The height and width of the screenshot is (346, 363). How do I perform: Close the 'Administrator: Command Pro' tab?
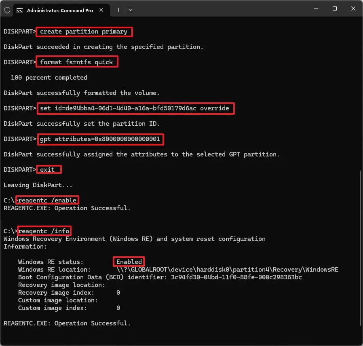click(101, 10)
